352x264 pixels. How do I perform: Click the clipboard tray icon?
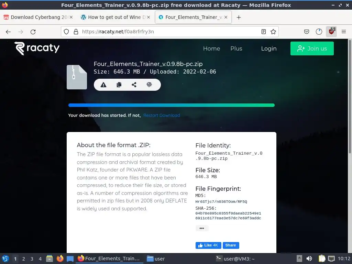[x=322, y=258]
